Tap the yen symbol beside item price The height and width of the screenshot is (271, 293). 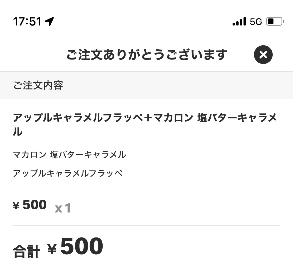16,206
